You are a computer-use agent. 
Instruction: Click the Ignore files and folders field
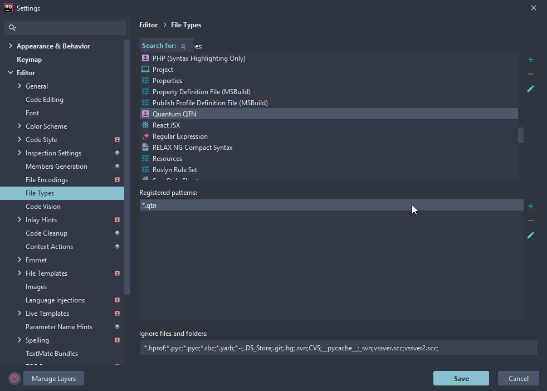[338, 348]
